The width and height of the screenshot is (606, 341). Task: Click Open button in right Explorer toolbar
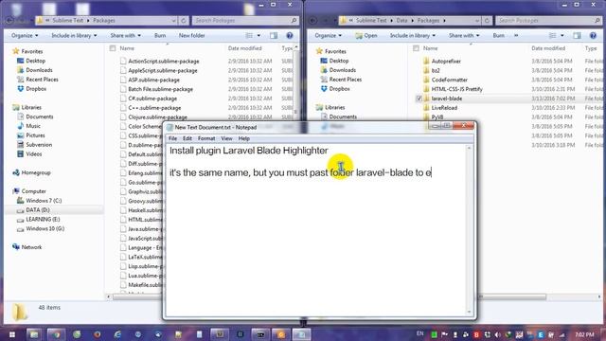(366, 36)
